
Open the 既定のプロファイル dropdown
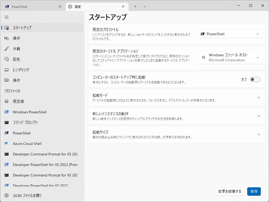click(230, 34)
